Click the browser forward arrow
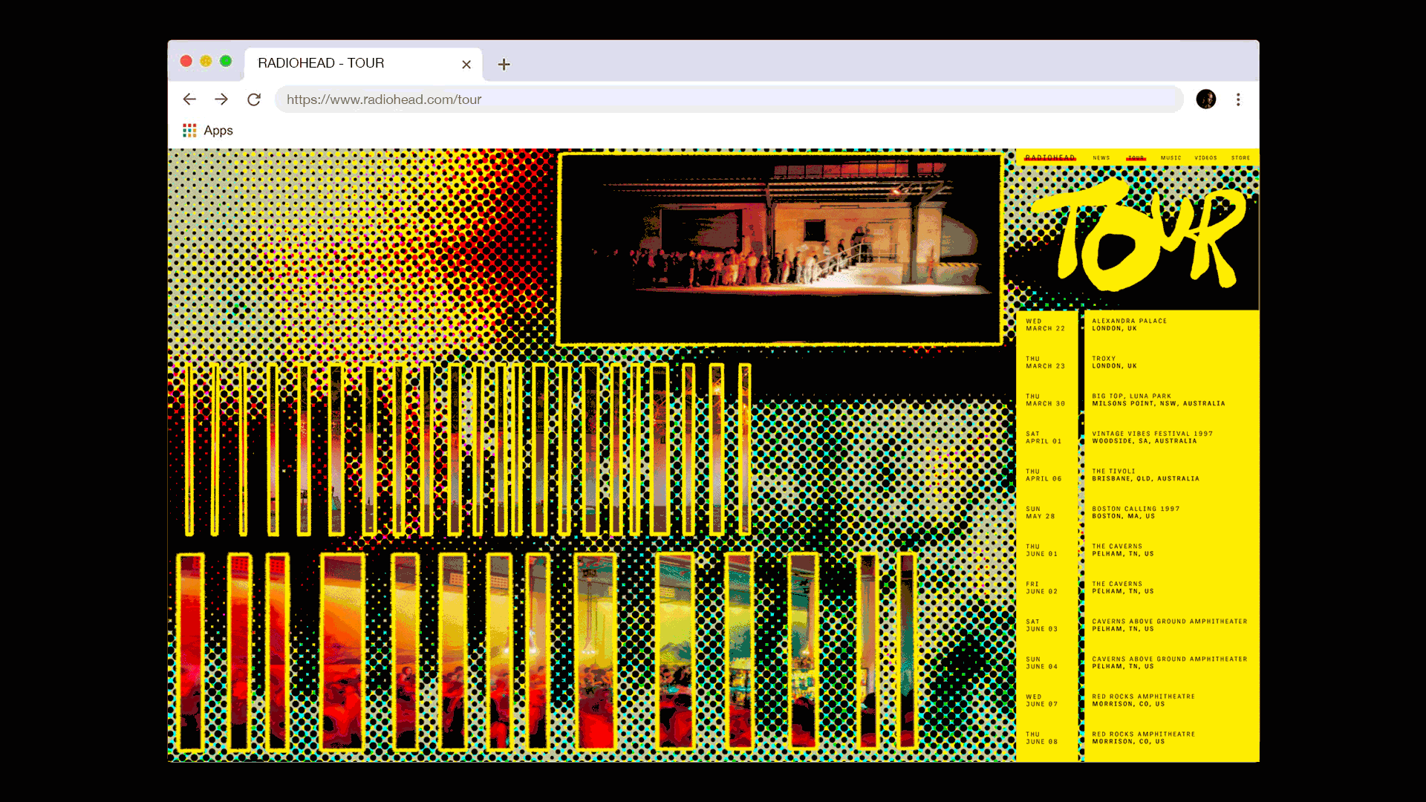Image resolution: width=1426 pixels, height=802 pixels. (x=221, y=100)
